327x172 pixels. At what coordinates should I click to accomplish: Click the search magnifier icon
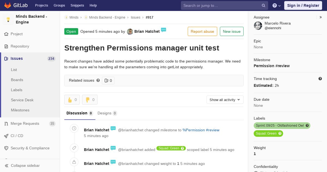[264, 5]
